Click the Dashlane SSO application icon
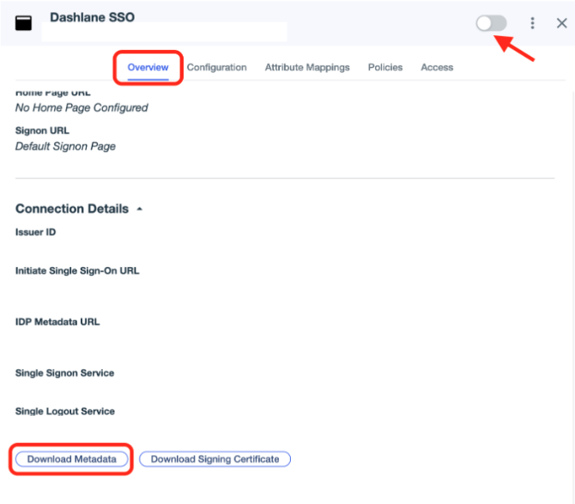The height and width of the screenshot is (504, 575). [x=24, y=23]
